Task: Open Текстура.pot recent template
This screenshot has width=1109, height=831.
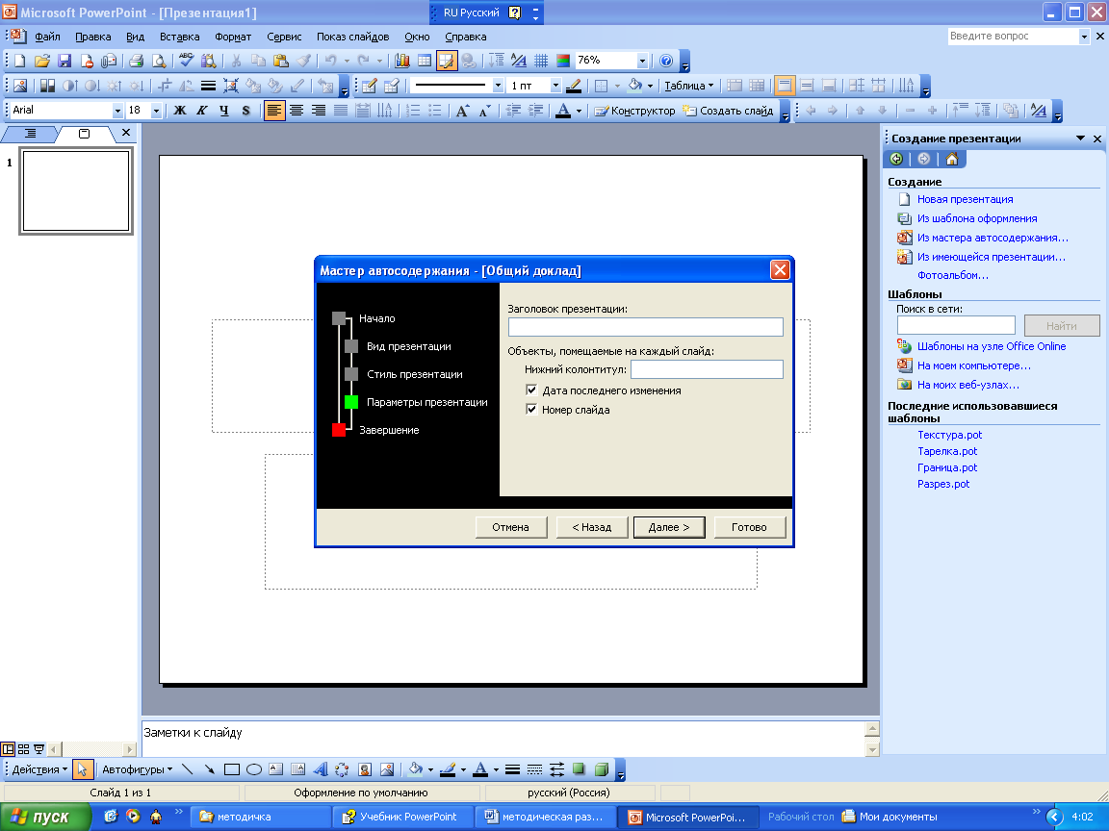Action: point(950,435)
